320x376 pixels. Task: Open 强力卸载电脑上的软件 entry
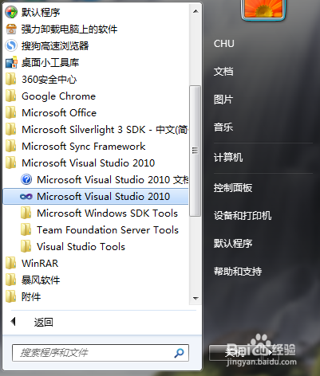coord(69,29)
